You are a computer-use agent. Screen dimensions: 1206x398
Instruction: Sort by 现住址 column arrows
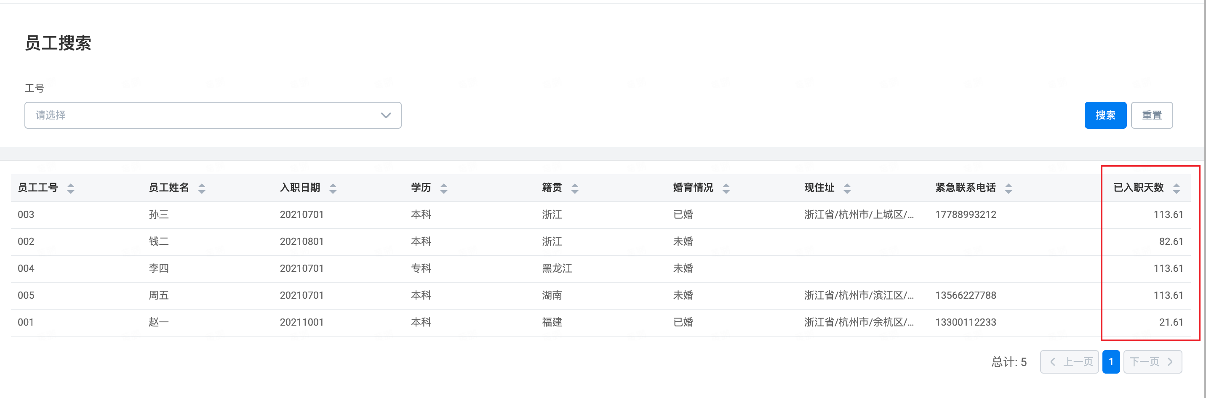[x=847, y=188]
